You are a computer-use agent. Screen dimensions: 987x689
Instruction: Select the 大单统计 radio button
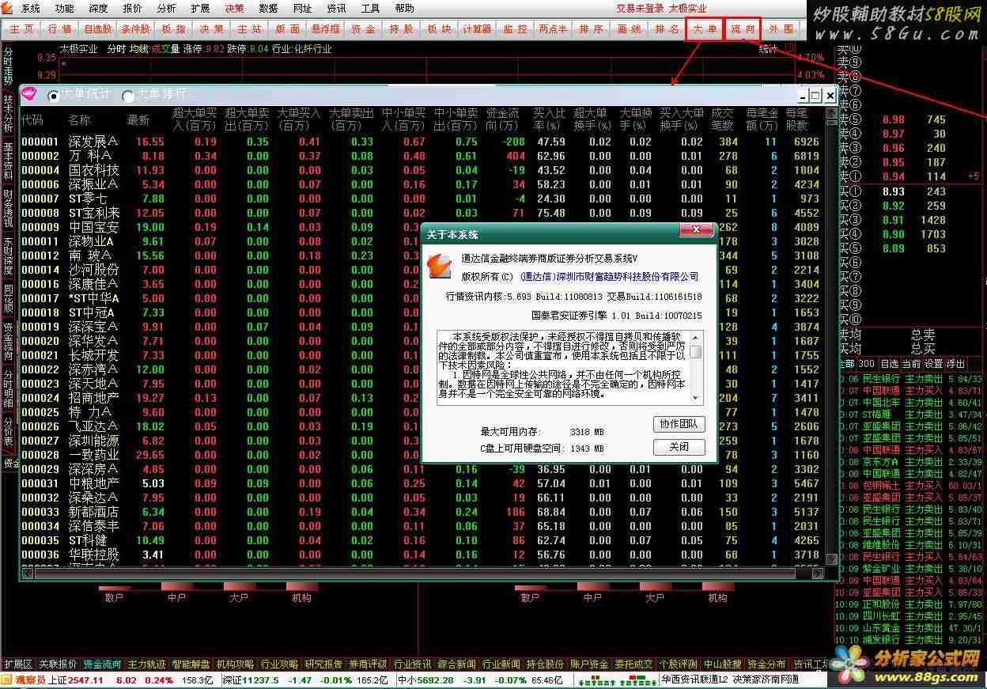click(55, 96)
